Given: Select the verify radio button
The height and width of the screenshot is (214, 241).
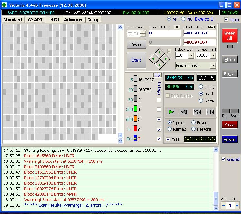Looking at the screenshot, I should (201, 87).
